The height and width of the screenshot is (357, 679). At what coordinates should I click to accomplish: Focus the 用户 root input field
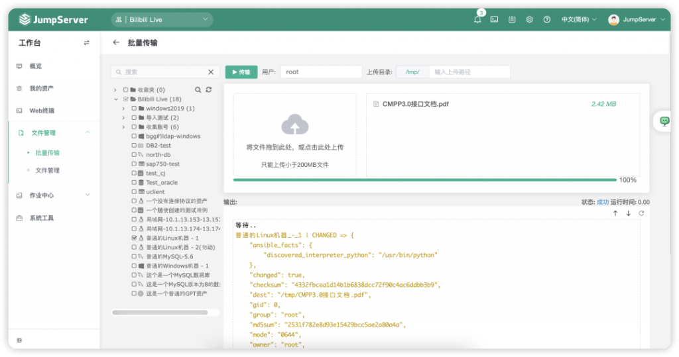(321, 72)
